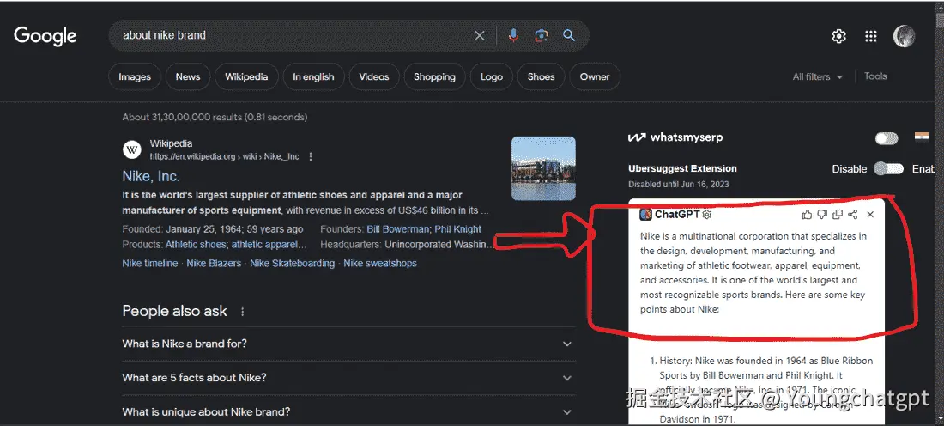This screenshot has height=426, width=944.
Task: Open the Nike, Inc. result title
Action: pos(151,176)
